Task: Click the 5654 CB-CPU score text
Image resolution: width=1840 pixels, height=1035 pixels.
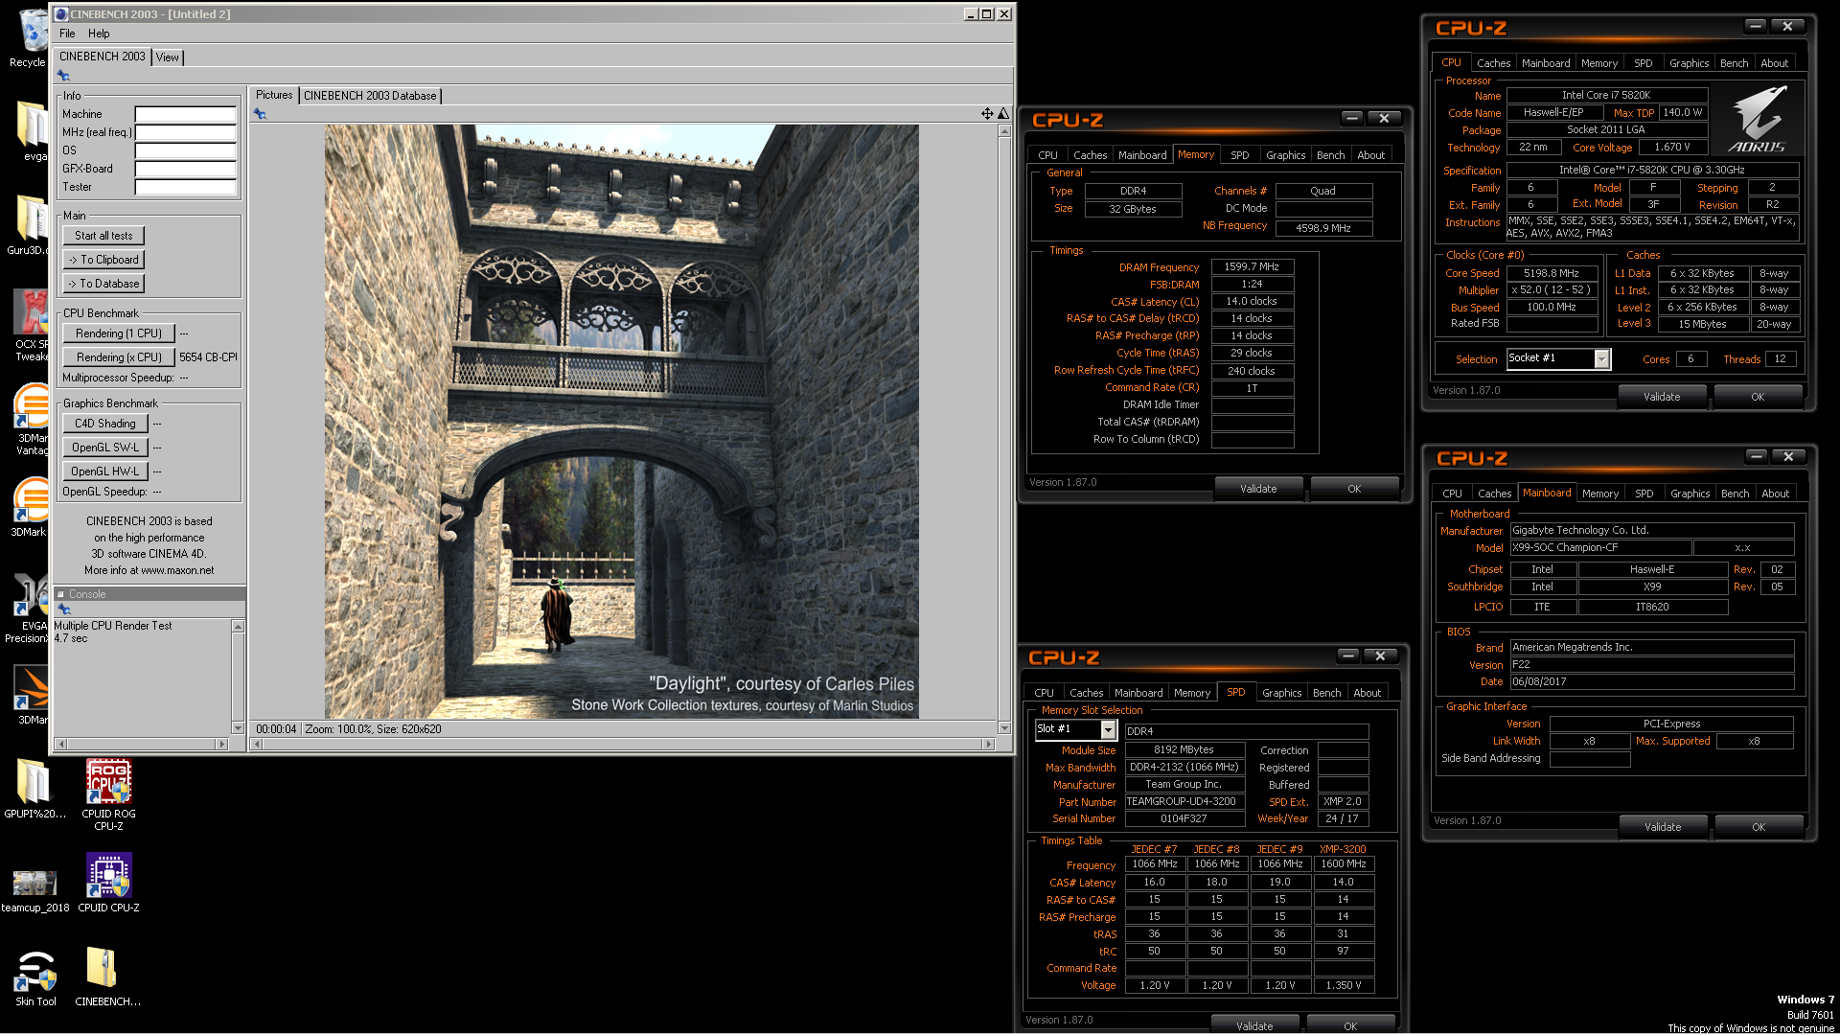Action: [208, 357]
